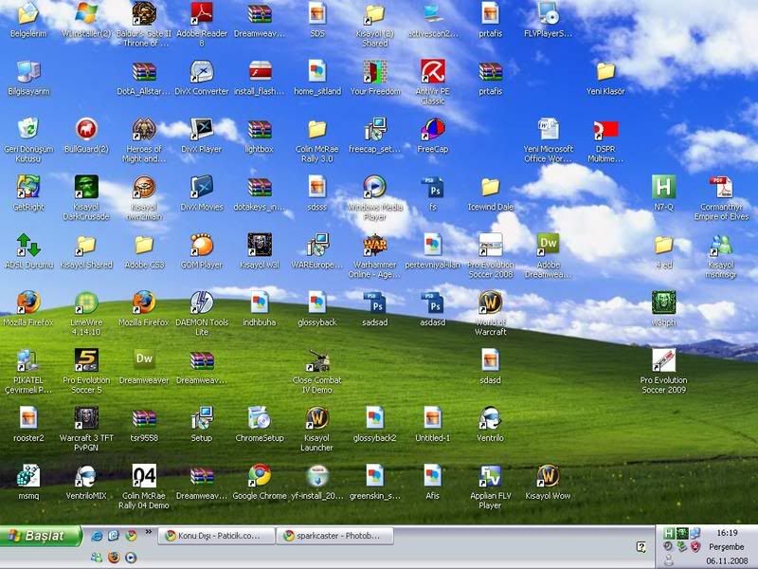Expand Quick Launch overflow chevron
This screenshot has height=569, width=758.
(149, 532)
